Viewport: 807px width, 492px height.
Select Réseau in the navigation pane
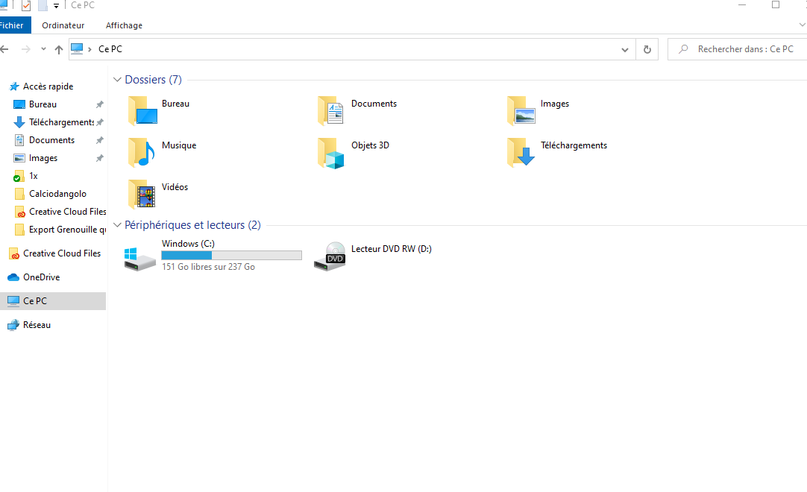37,325
